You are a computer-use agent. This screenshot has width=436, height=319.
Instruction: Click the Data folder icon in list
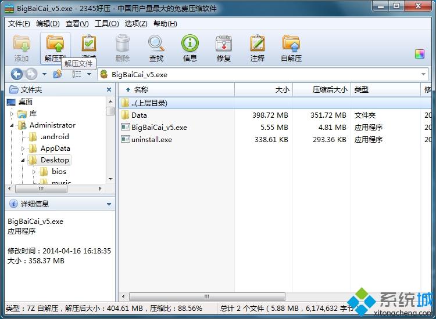tap(126, 115)
